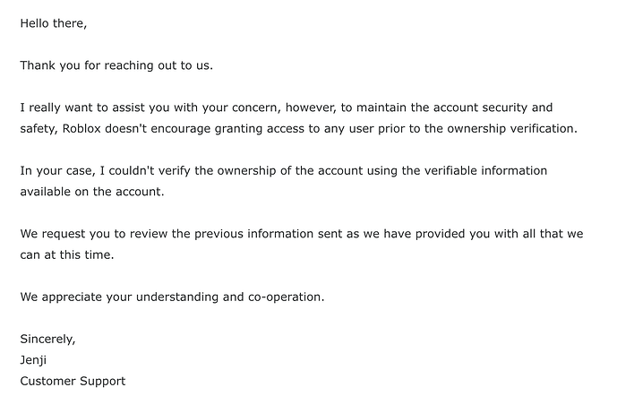
Task: Click the "Hello there," greeting line
Action: [53, 23]
